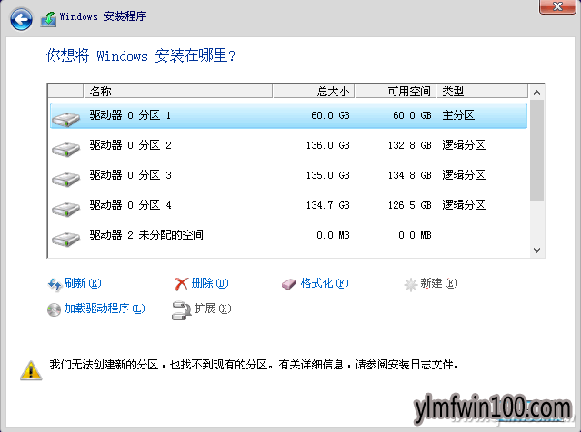Close the Windows setup window
Viewport: 581px width, 432px height.
pos(557,6)
